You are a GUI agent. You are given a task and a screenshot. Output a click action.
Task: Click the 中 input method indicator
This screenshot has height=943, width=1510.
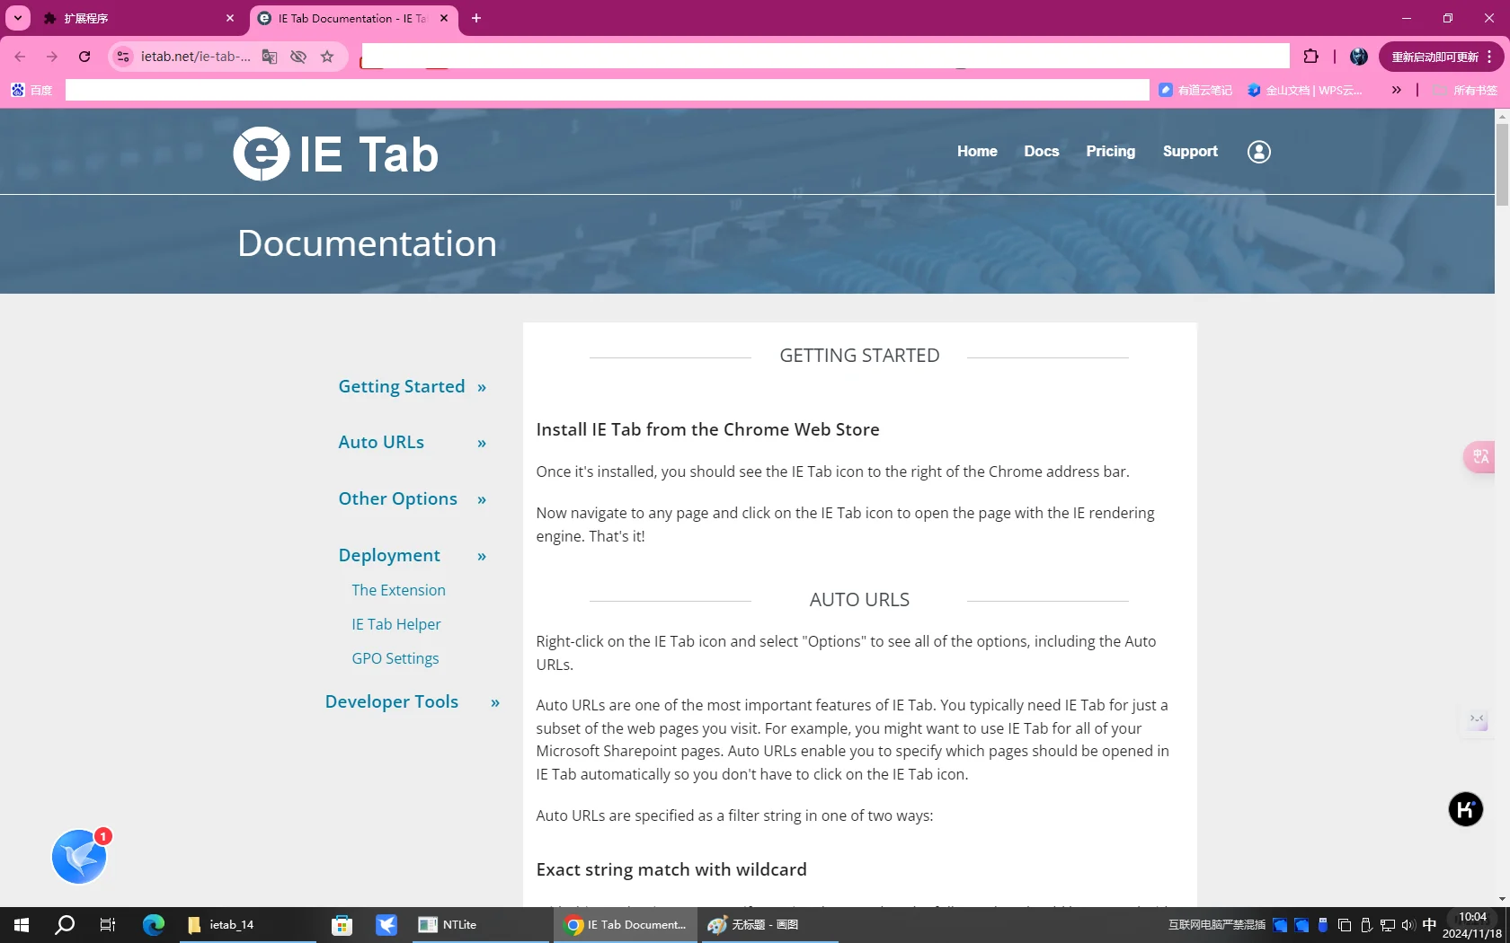point(1429,924)
